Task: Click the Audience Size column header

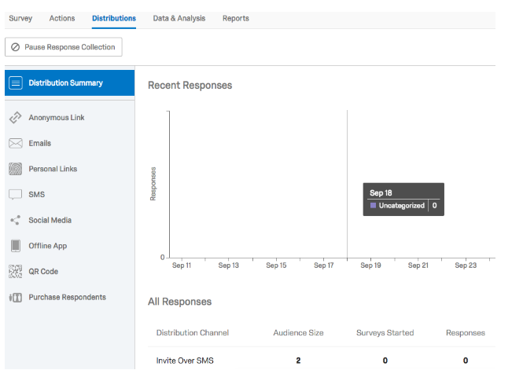Action: pos(298,333)
